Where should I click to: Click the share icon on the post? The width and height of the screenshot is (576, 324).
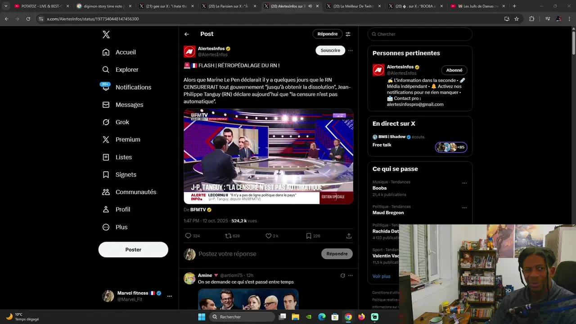coord(349,236)
